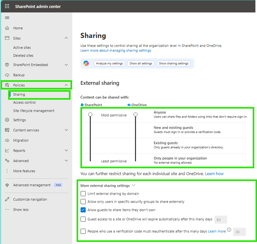Uncheck Allow guests to share items they don't own
Image resolution: width=257 pixels, height=244 pixels.
tap(83, 210)
